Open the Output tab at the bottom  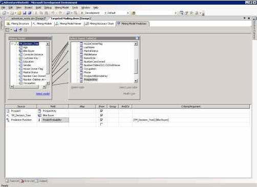(x=41, y=181)
